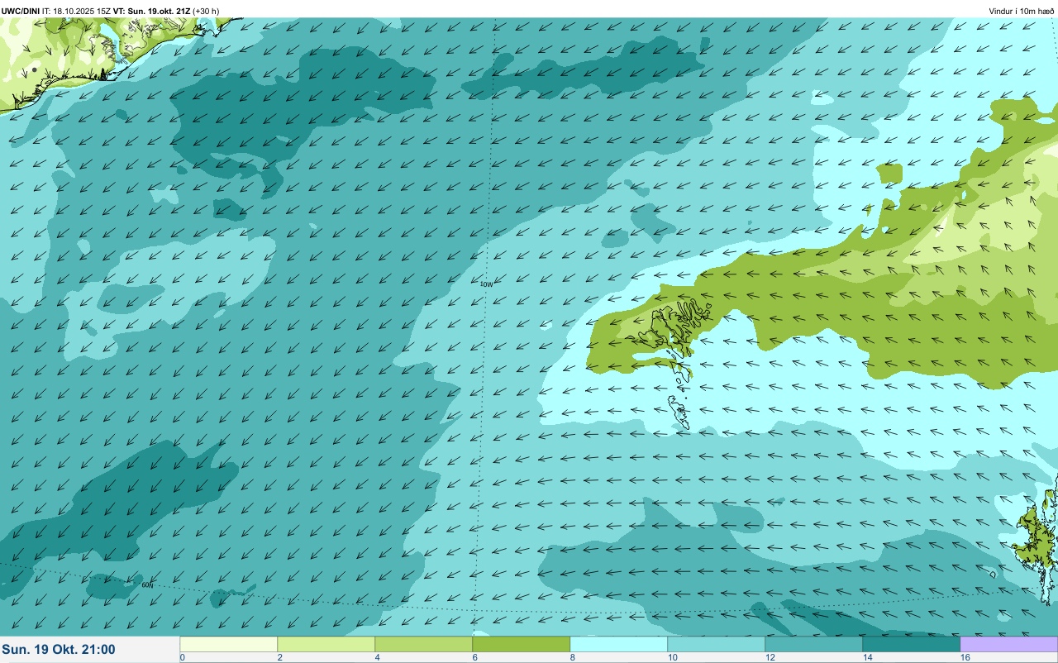Click the 'Vindur í 10m hæð' title text
The height and width of the screenshot is (663, 1058).
tap(1021, 11)
